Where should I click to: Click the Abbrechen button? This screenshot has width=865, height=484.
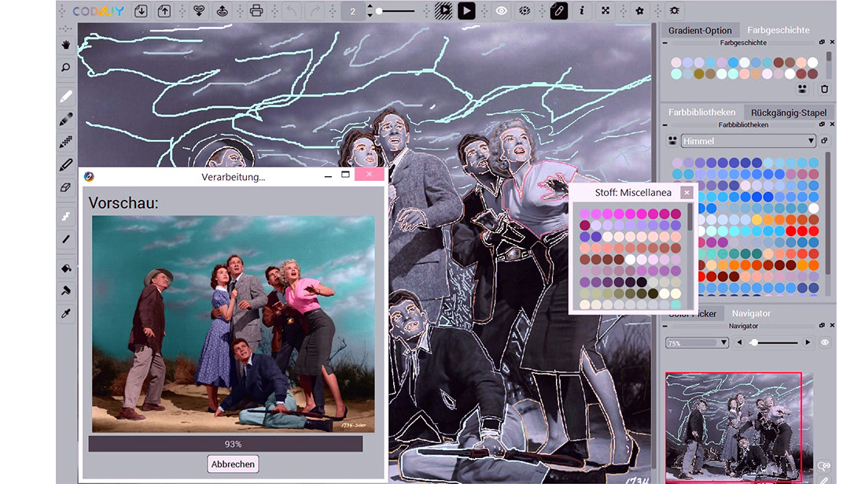point(233,464)
